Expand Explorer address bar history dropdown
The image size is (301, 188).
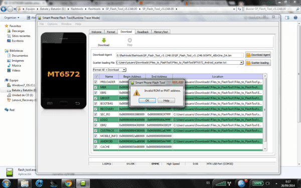tap(234, 9)
